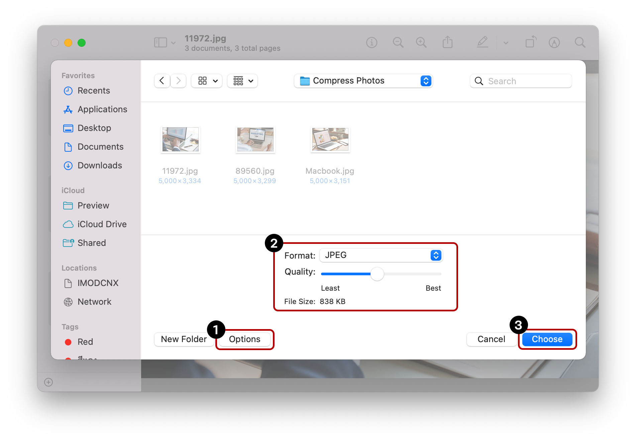The image size is (636, 441).
Task: Click the Rotate icon in toolbar
Action: (530, 42)
